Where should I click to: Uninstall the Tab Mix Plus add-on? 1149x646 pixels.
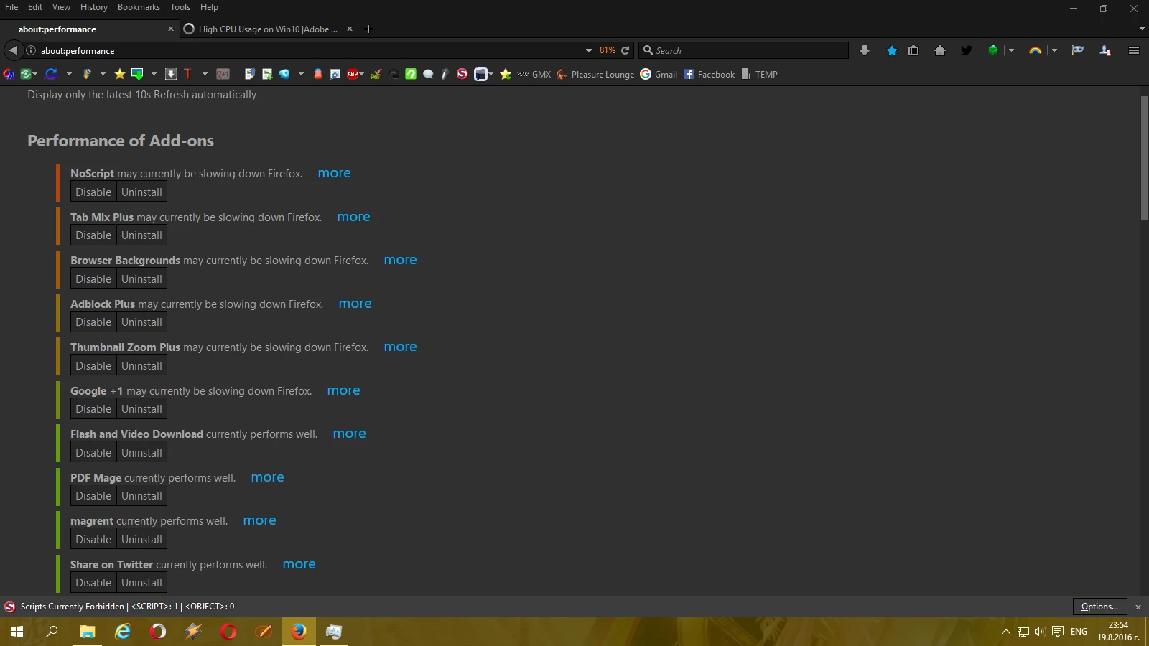141,235
